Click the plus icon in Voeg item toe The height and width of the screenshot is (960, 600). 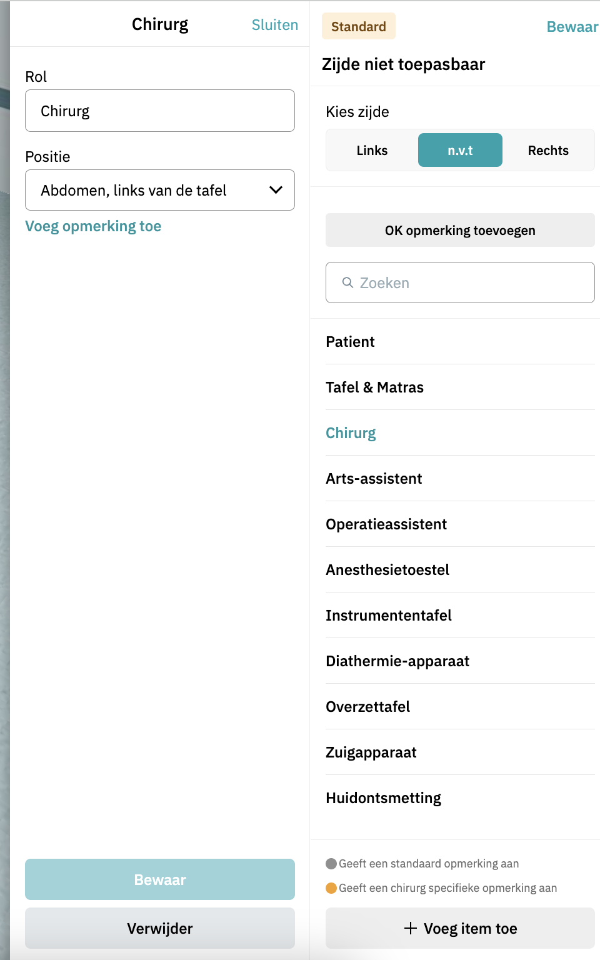pos(410,928)
